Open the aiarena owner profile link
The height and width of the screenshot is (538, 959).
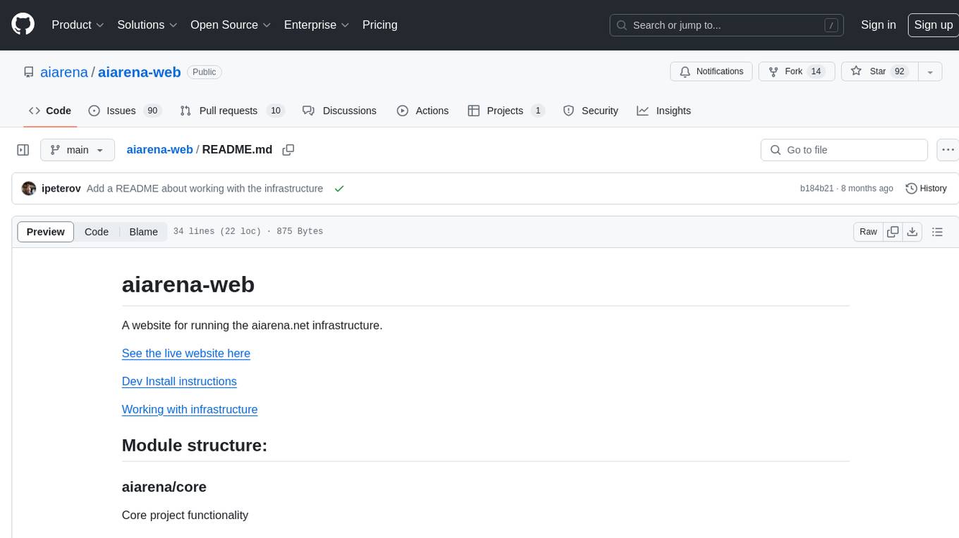tap(64, 72)
